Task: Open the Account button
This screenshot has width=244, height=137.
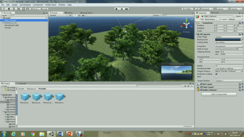Action: (x=207, y=9)
